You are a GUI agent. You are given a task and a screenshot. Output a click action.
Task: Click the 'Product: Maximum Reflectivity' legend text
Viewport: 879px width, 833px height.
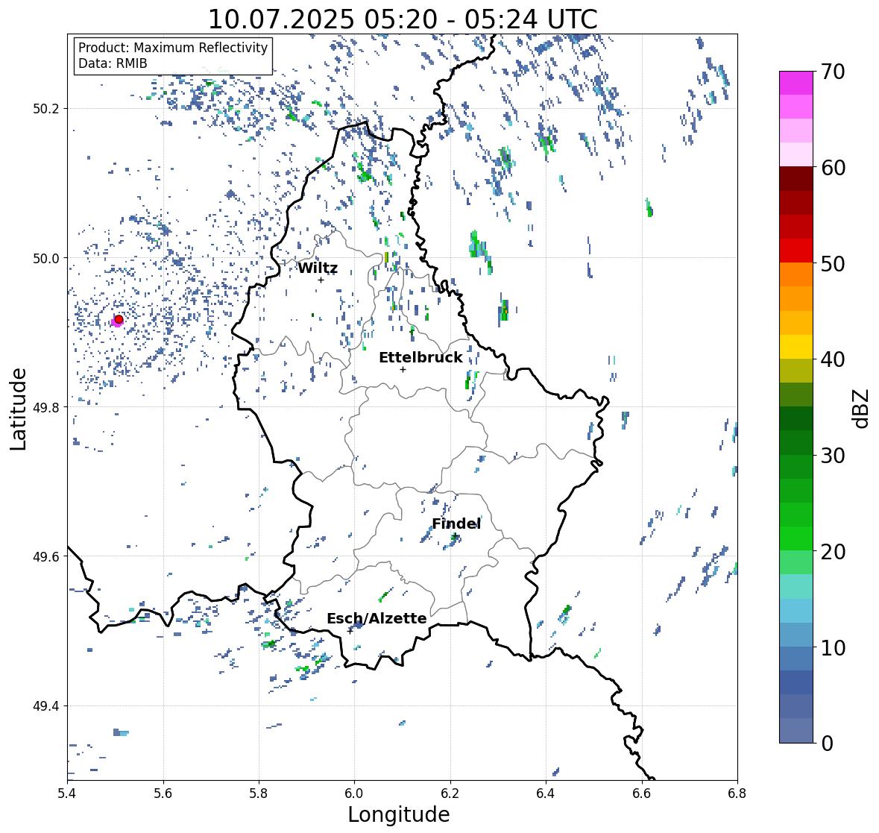tap(173, 48)
